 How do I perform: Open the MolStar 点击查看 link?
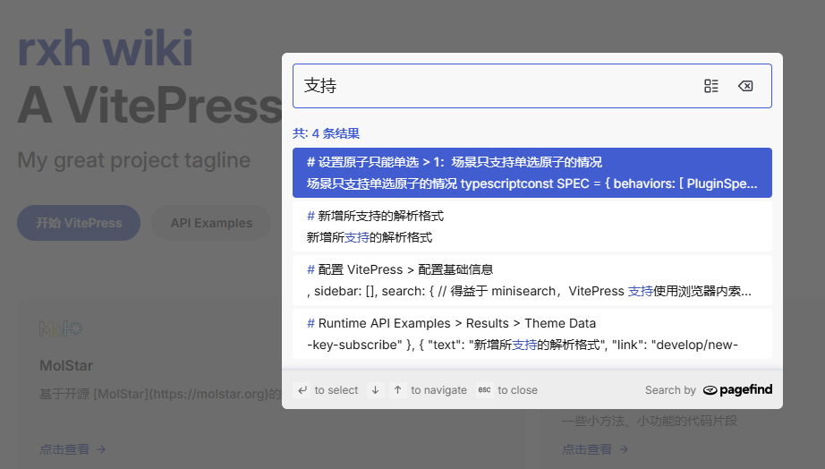[x=72, y=449]
